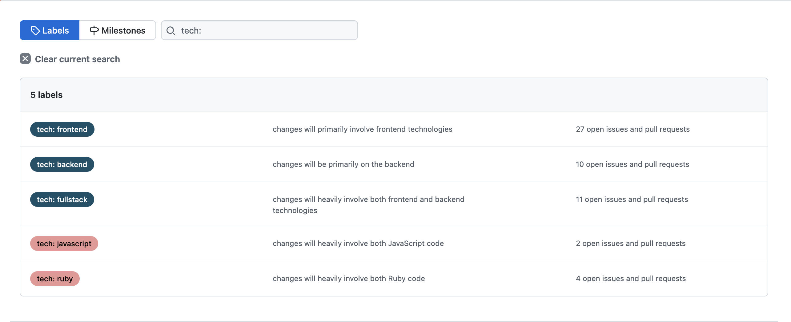
Task: Open the 'tech: frontend' label
Action: 62,129
